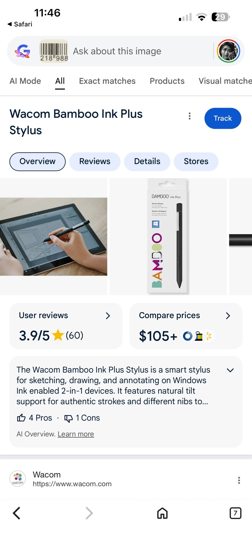252x546 pixels.
Task: Tap the Ask about this image field
Action: [x=117, y=51]
